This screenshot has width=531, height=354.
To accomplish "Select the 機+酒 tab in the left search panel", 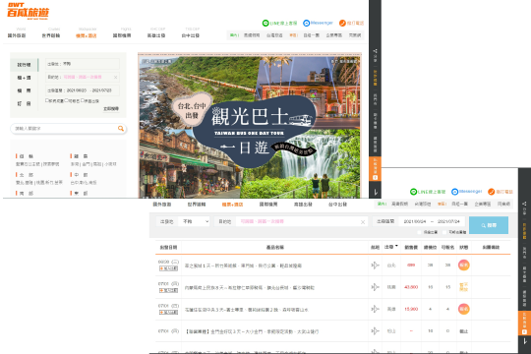I will point(24,78).
